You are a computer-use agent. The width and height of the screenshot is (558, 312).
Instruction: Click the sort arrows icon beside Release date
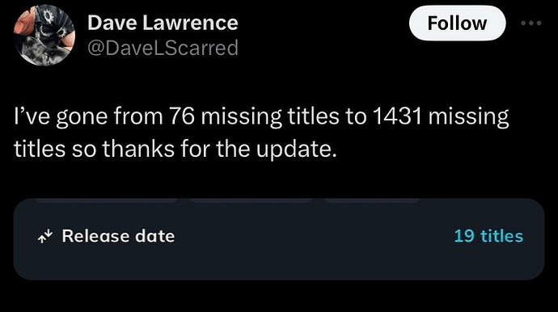click(45, 236)
